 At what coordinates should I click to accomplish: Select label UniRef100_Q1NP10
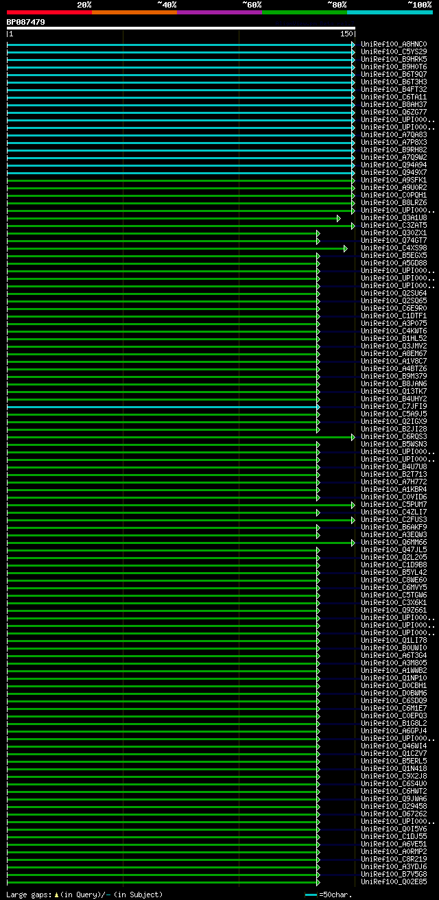click(x=394, y=678)
